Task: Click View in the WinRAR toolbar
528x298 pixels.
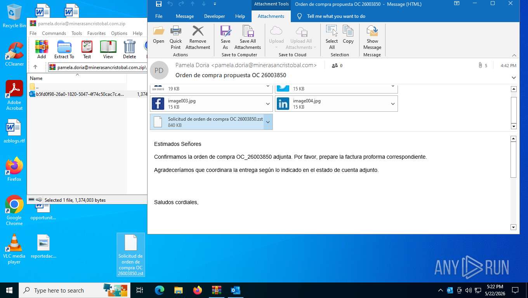Action: point(108,50)
